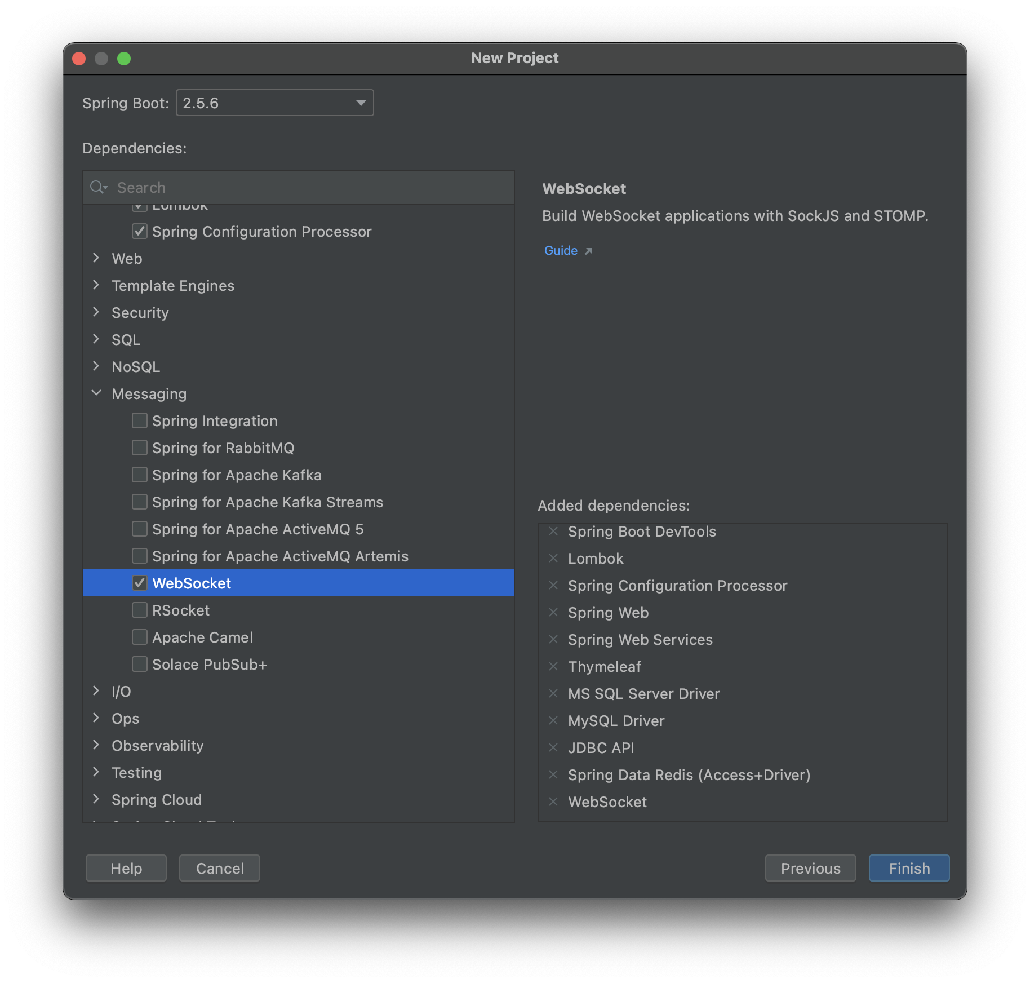
Task: Expand the Template Engines category
Action: 96,285
